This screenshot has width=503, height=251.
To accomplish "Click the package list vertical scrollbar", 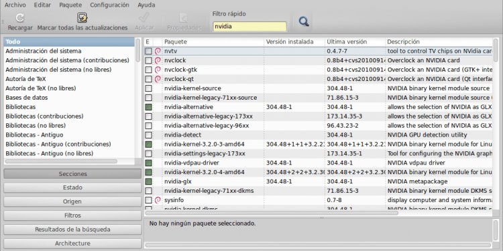I will pos(496,50).
